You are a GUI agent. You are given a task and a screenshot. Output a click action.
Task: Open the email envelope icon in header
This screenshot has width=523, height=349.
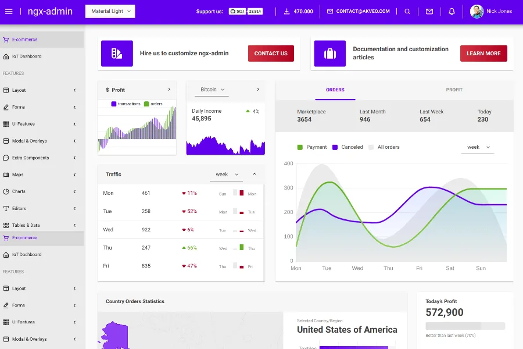coord(429,11)
